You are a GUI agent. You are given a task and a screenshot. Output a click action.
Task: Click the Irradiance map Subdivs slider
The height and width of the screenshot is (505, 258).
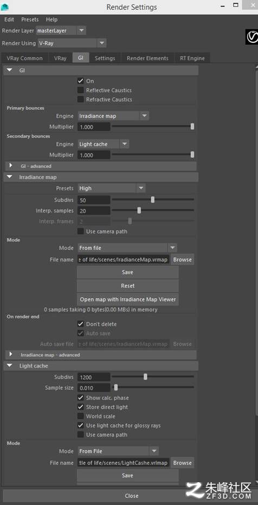pos(153,200)
